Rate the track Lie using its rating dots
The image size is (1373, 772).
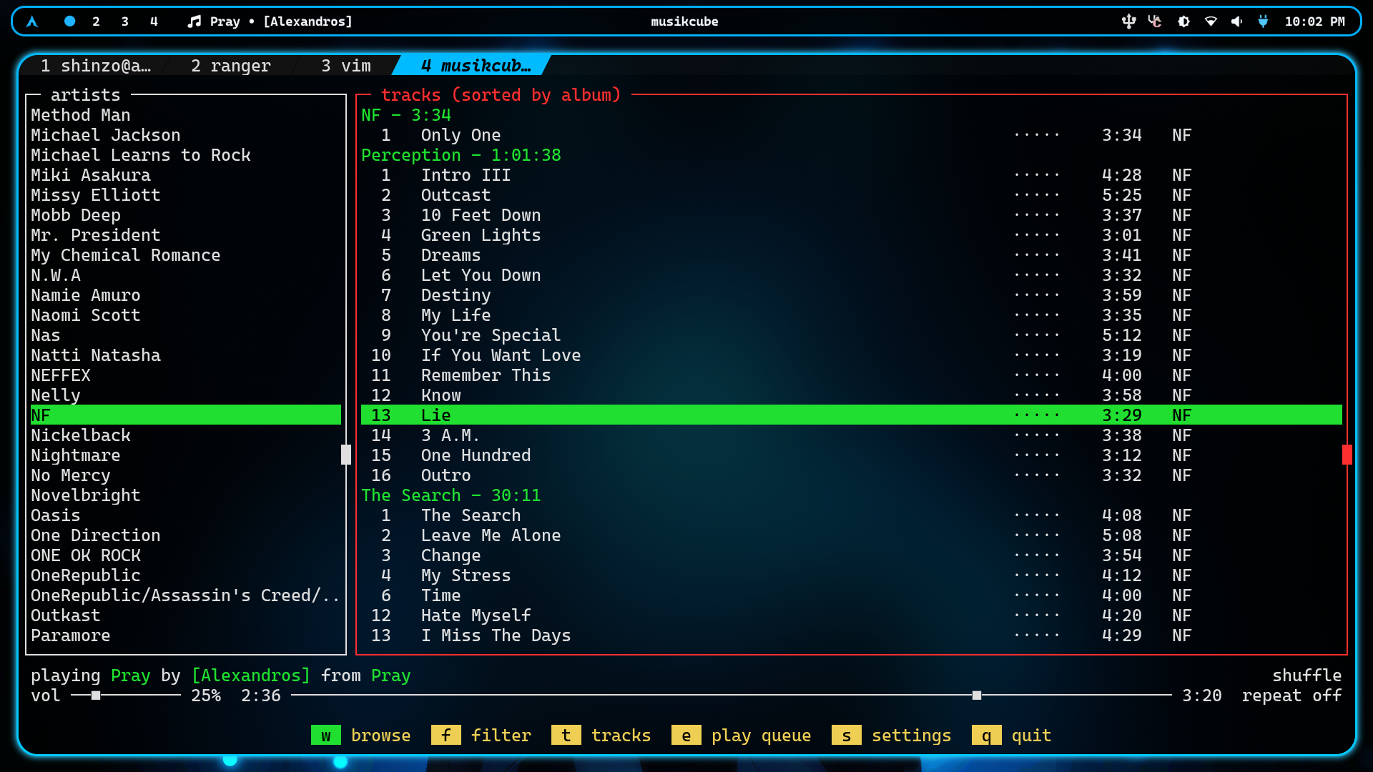click(1036, 415)
